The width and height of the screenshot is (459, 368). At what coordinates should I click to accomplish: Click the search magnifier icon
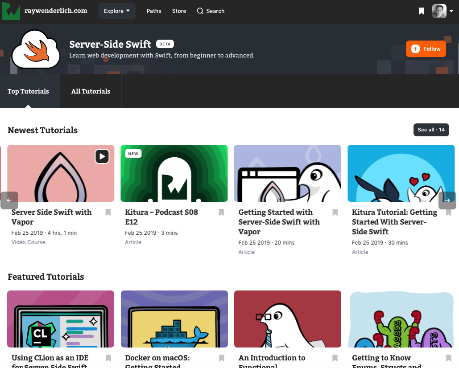pyautogui.click(x=200, y=11)
